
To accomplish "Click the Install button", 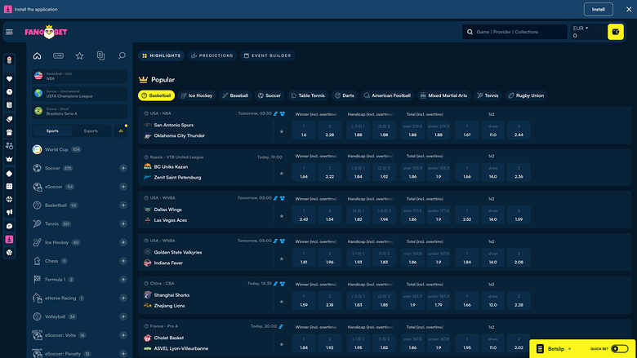I will point(598,9).
